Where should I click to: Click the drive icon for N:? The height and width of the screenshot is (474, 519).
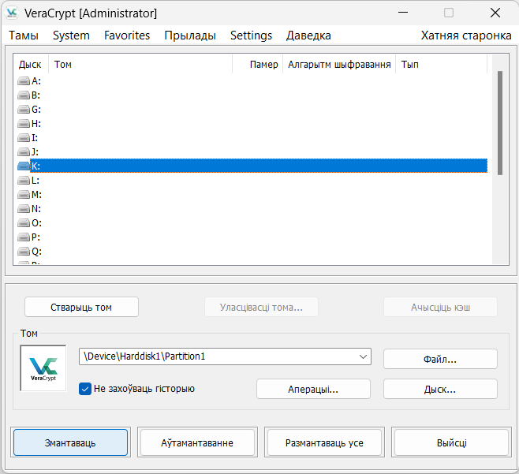pos(24,209)
